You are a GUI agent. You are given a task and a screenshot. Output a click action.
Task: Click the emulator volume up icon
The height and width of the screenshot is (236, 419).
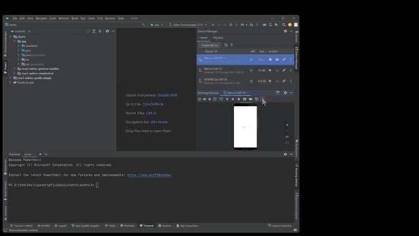pos(205,99)
